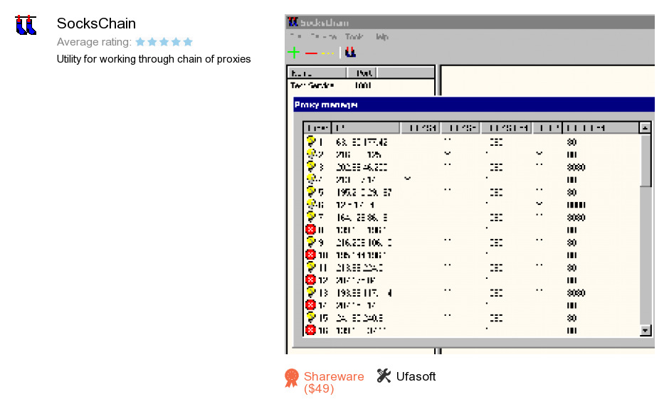The height and width of the screenshot is (414, 669).
Task: Open the Help menu in SocksChain
Action: click(382, 37)
